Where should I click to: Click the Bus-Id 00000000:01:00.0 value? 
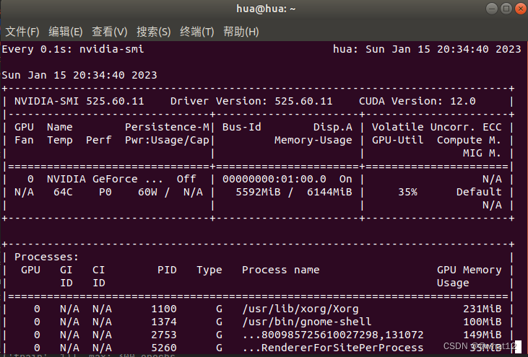274,179
